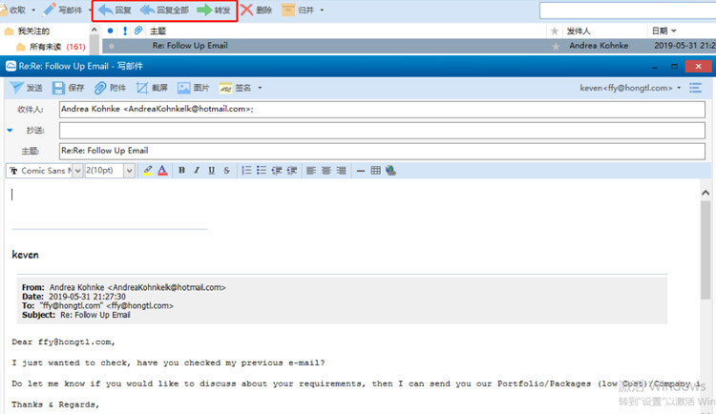Open the 2(10pt) font size dropdown
The width and height of the screenshot is (716, 414).
[110, 171]
